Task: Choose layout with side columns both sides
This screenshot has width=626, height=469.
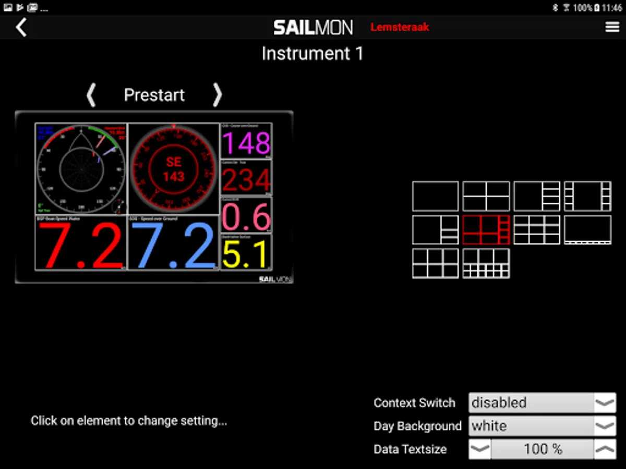Action: coord(587,196)
